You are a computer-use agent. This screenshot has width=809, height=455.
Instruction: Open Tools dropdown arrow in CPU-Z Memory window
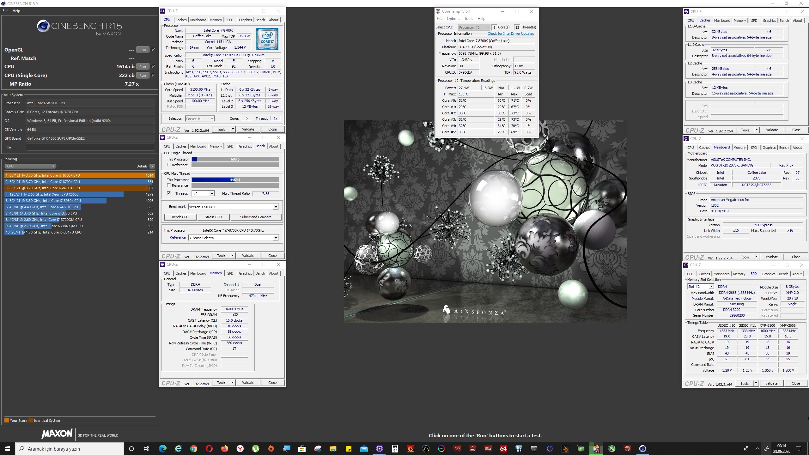233,383
